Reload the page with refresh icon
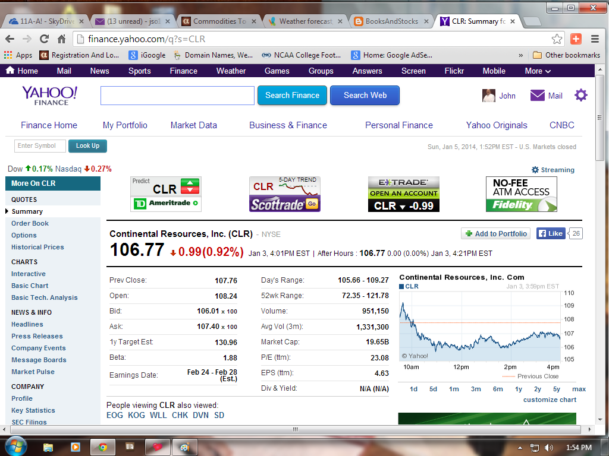 click(44, 39)
